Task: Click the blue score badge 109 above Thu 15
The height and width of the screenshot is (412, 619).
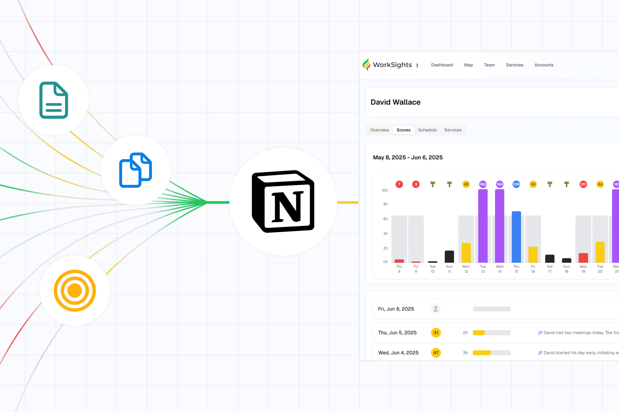Action: (x=516, y=184)
